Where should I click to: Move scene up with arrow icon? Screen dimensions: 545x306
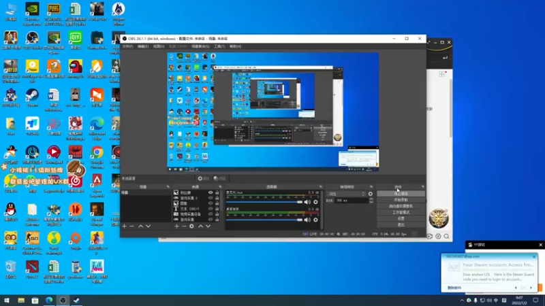tap(140, 226)
